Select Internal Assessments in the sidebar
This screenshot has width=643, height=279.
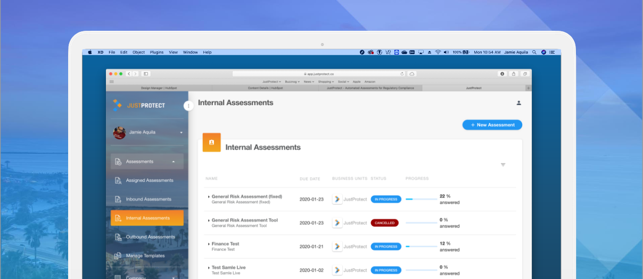tap(147, 218)
